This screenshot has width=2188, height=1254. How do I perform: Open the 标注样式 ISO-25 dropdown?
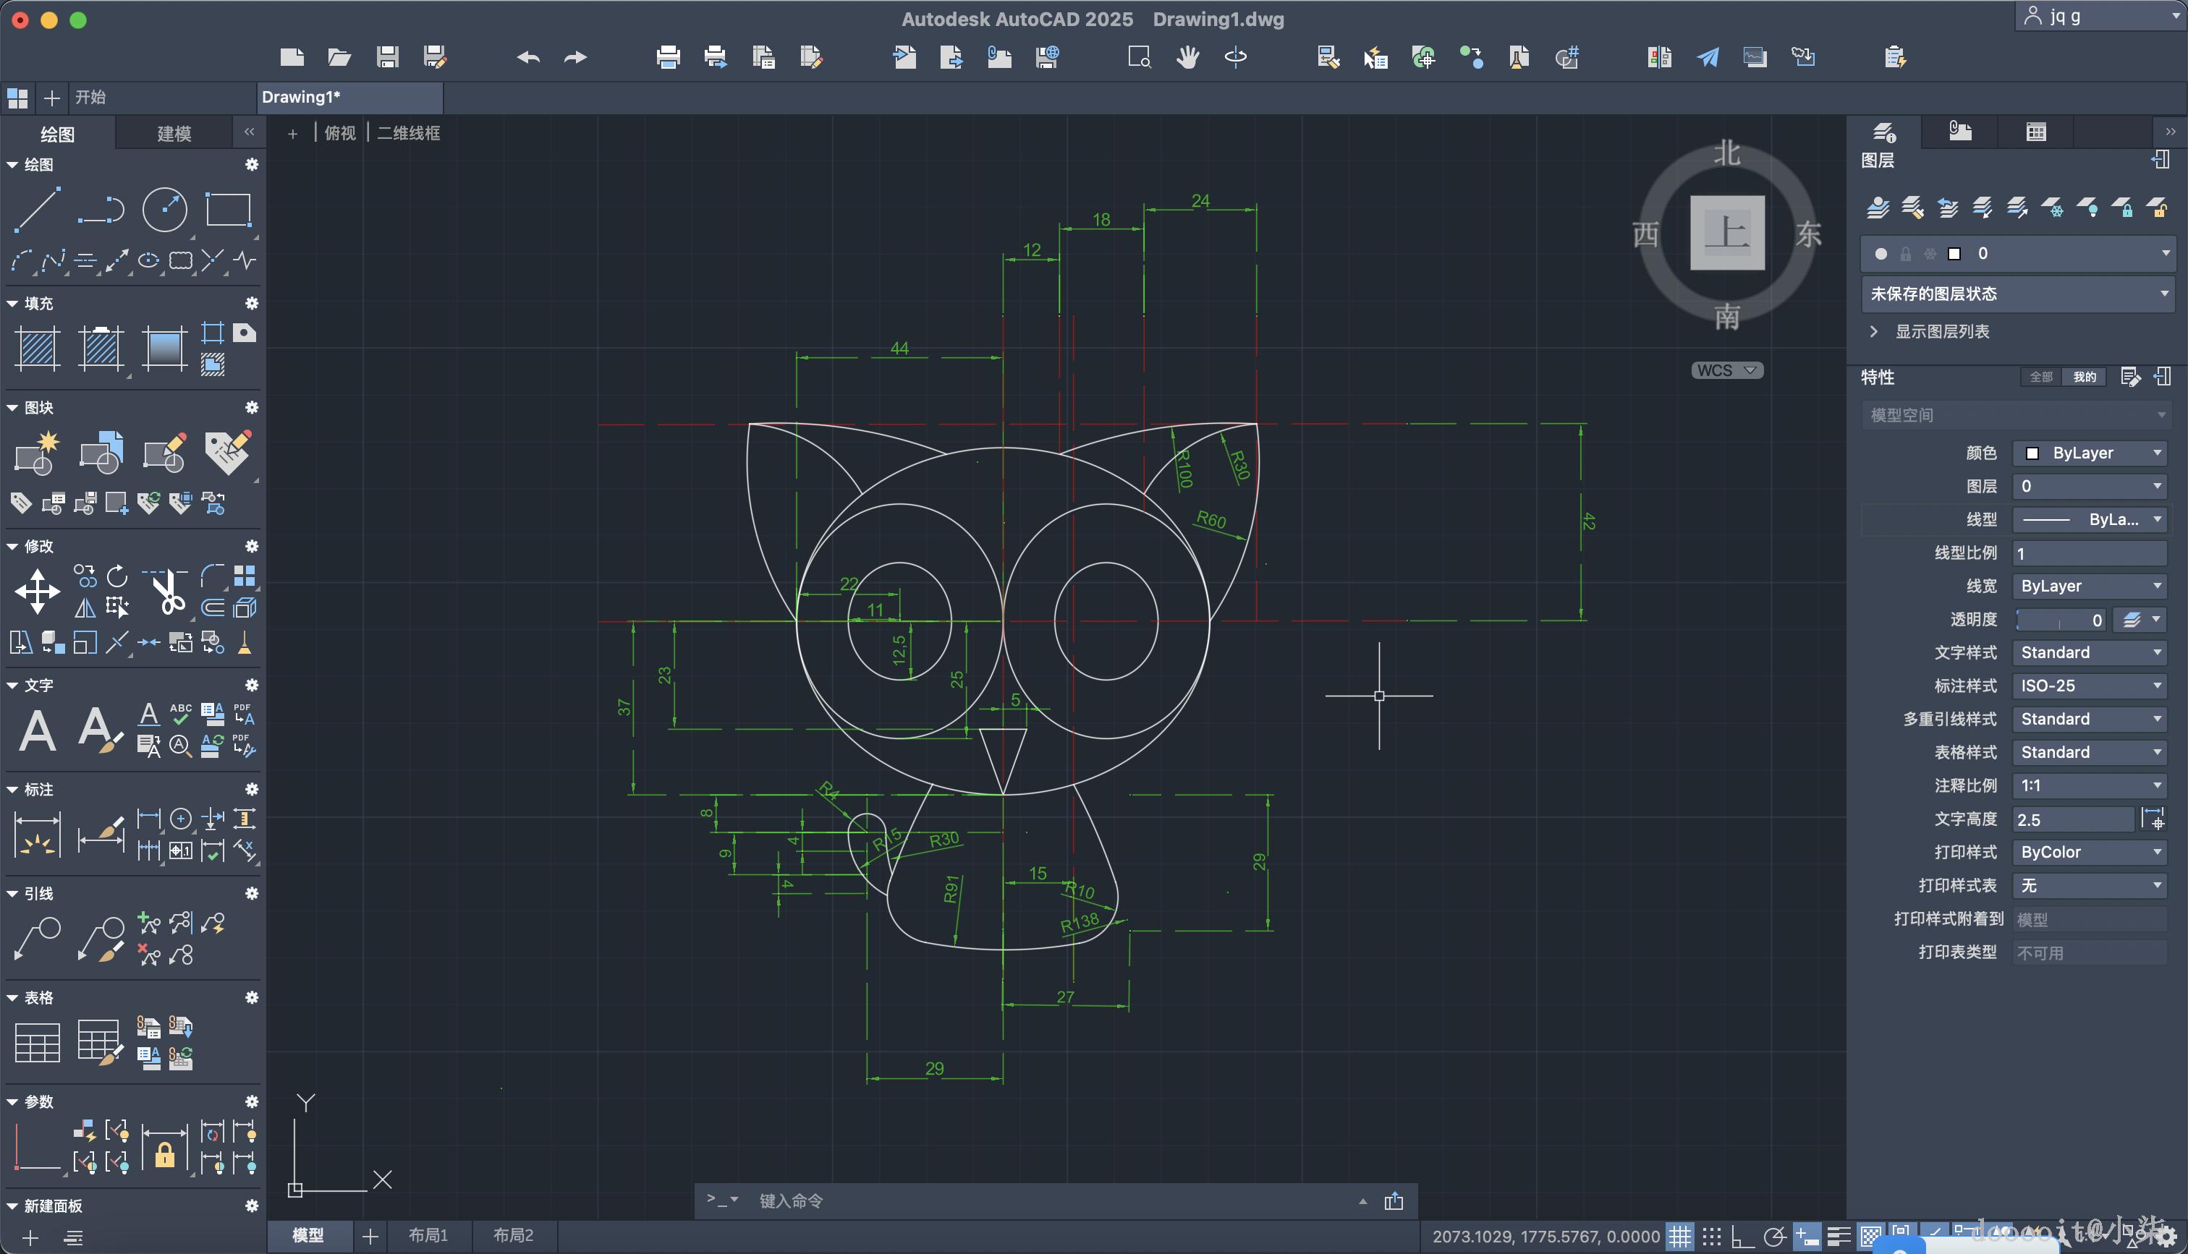click(2089, 686)
